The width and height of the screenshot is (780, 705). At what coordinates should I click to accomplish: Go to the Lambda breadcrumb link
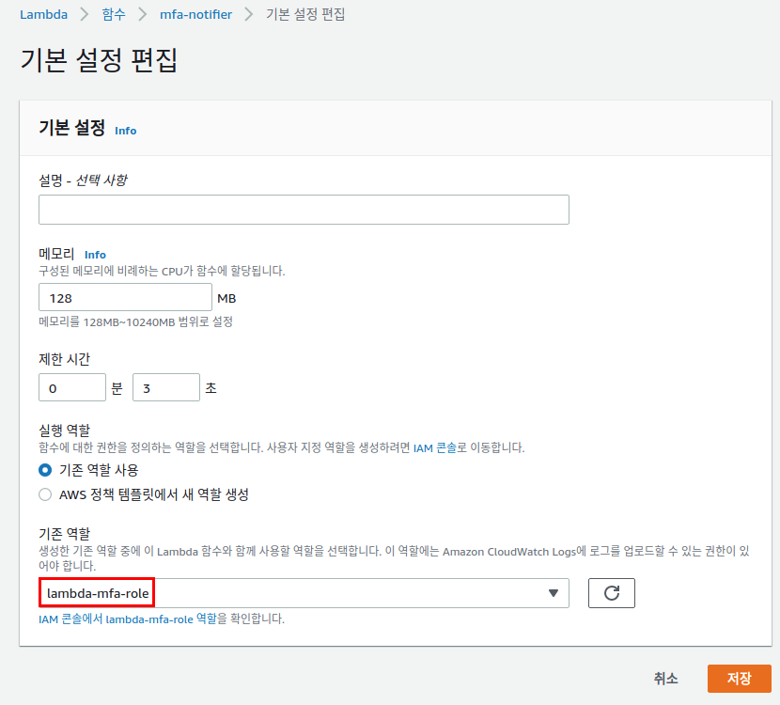point(44,14)
